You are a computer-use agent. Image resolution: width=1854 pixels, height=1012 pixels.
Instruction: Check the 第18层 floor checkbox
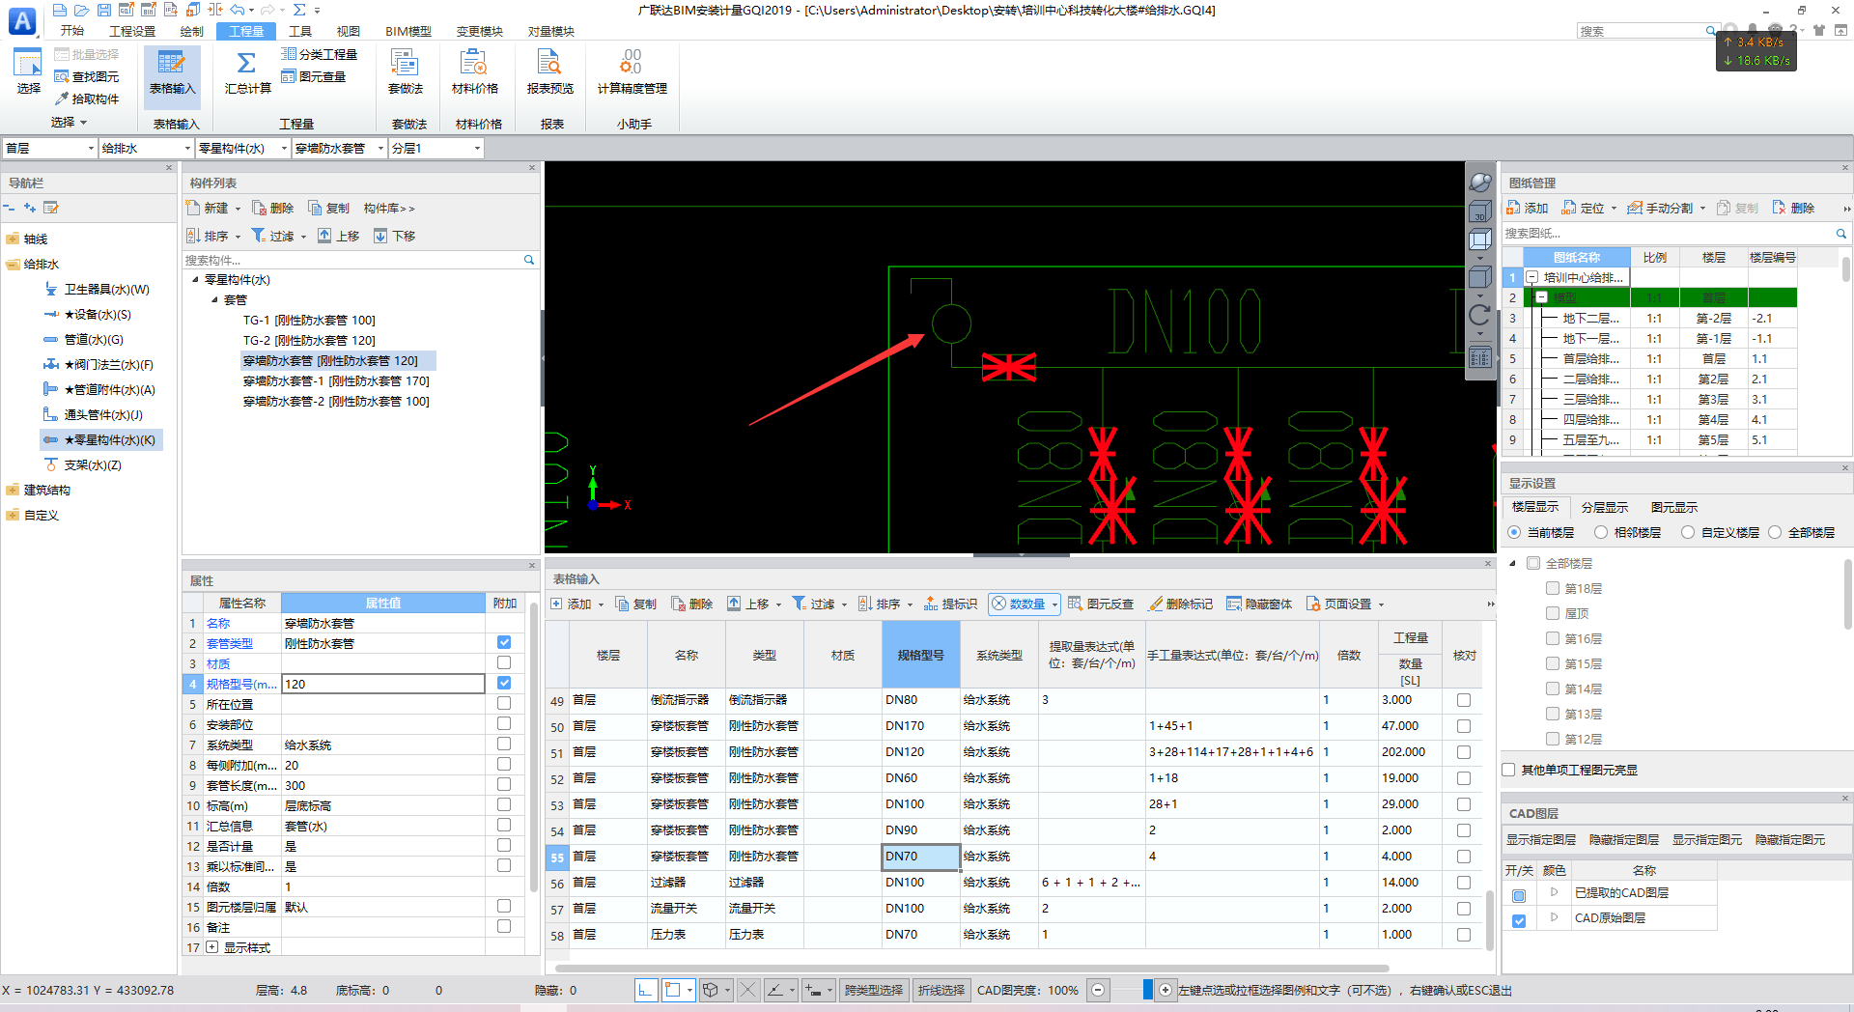pos(1553,587)
